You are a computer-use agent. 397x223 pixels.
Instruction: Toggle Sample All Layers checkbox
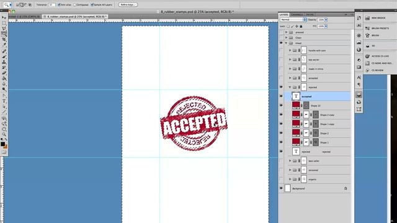pos(92,5)
